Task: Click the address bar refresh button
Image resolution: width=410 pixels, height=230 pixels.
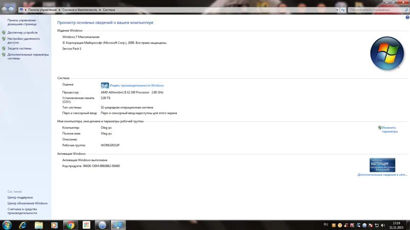Action: click(343, 10)
